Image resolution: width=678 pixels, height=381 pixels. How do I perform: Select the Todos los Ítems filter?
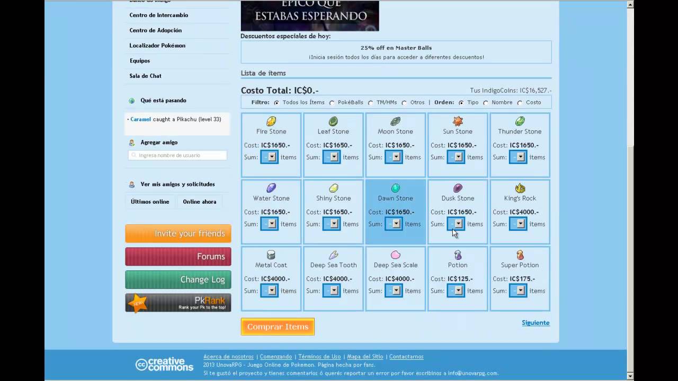point(276,103)
